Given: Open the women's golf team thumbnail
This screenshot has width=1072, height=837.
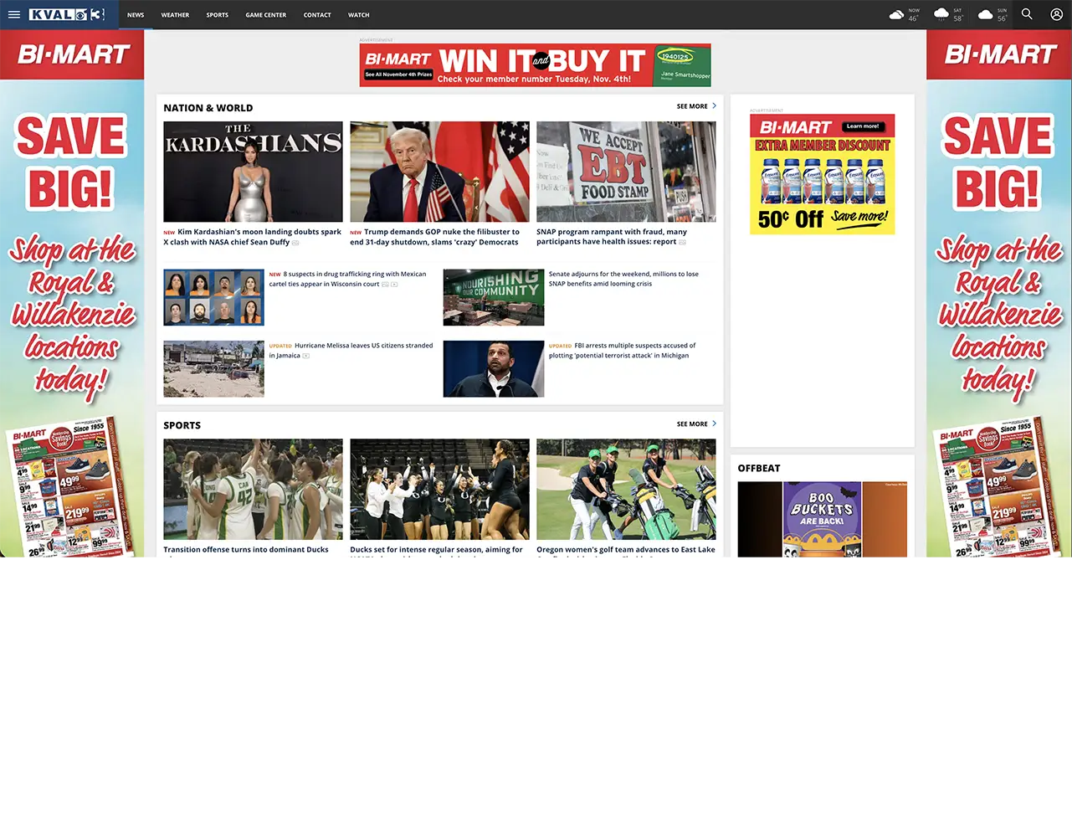Looking at the screenshot, I should (x=626, y=490).
